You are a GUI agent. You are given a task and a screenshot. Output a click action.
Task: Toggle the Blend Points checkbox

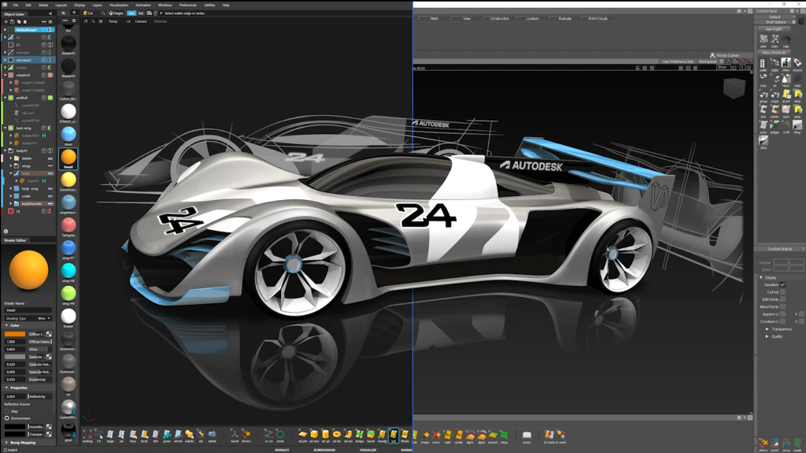point(782,306)
